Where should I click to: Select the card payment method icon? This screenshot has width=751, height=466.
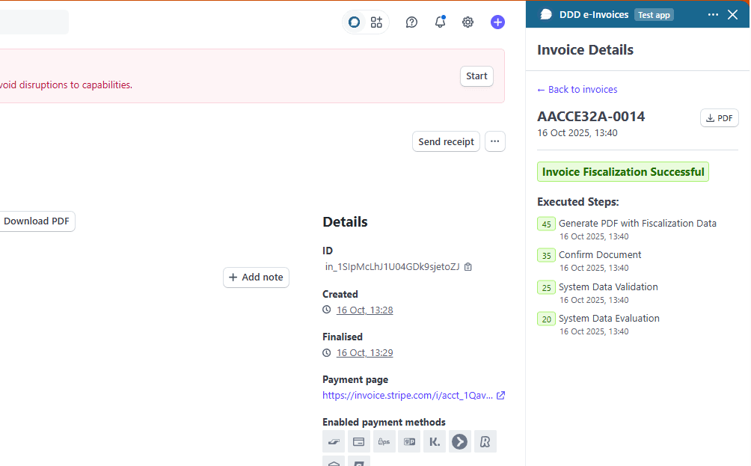[358, 441]
